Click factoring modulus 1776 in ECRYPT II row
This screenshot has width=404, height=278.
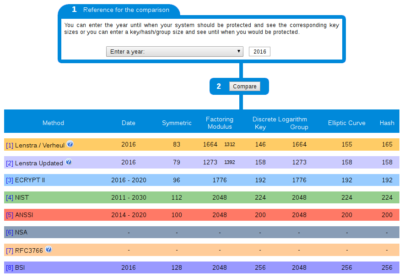(220, 180)
